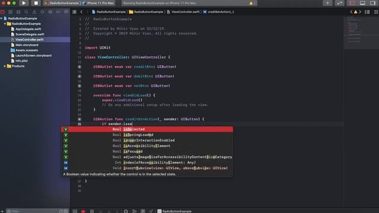Image resolution: width=379 pixels, height=213 pixels.
Task: Stop the running app with the Stop button
Action: click(36, 3)
